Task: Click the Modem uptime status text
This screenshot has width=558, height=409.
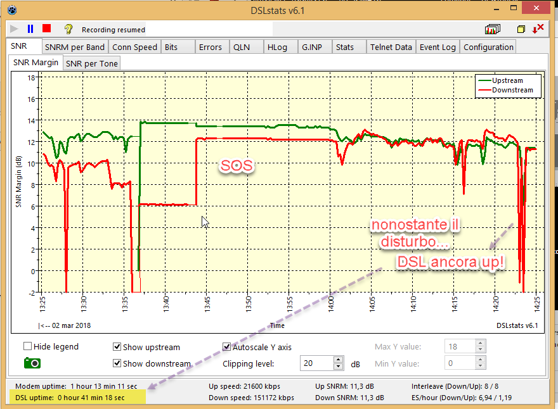Action: click(76, 386)
